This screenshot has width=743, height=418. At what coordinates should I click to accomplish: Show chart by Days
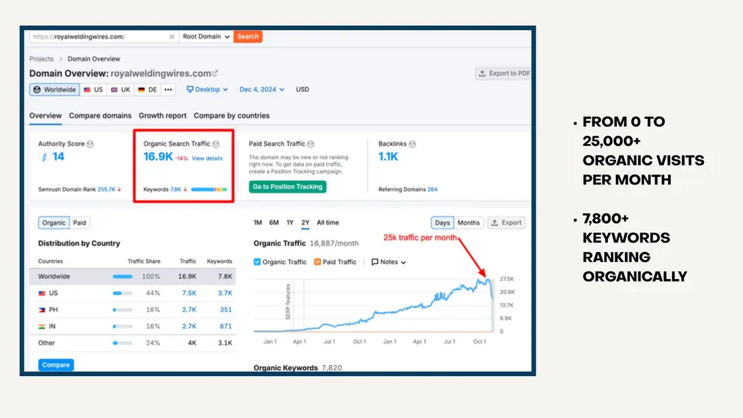coord(442,223)
